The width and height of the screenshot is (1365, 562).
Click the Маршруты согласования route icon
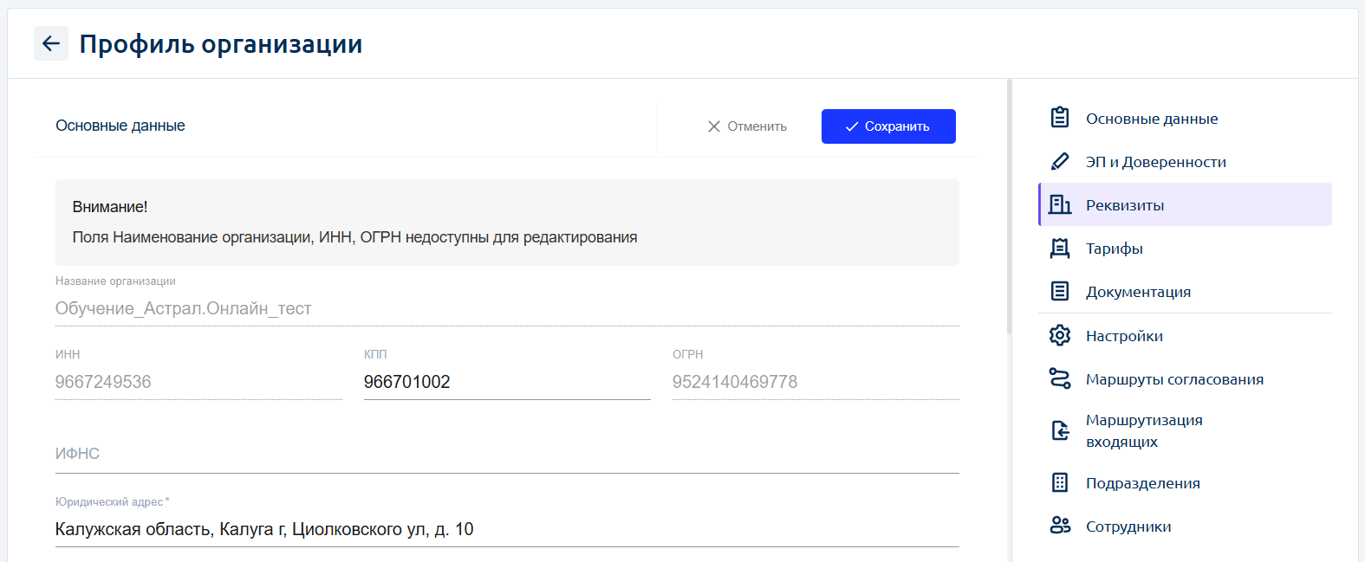tap(1060, 378)
